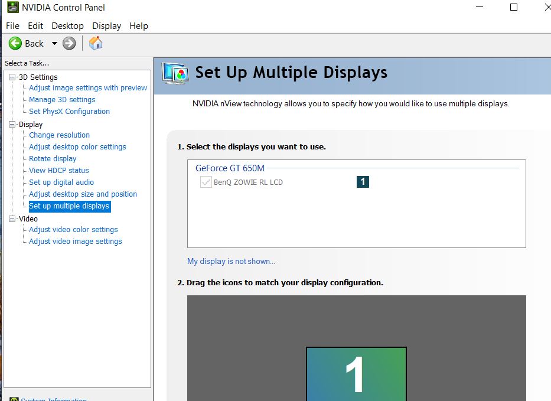Click the grey Forward arrow icon
The width and height of the screenshot is (551, 401).
pyautogui.click(x=69, y=44)
